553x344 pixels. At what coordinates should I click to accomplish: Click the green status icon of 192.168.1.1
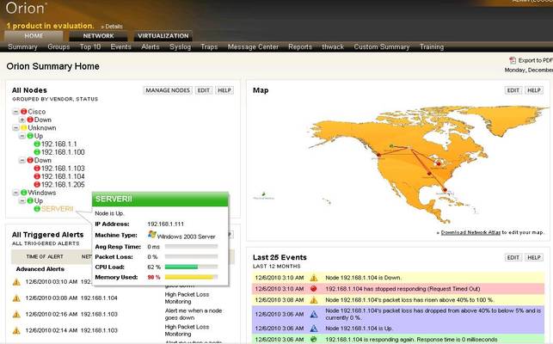click(x=37, y=144)
